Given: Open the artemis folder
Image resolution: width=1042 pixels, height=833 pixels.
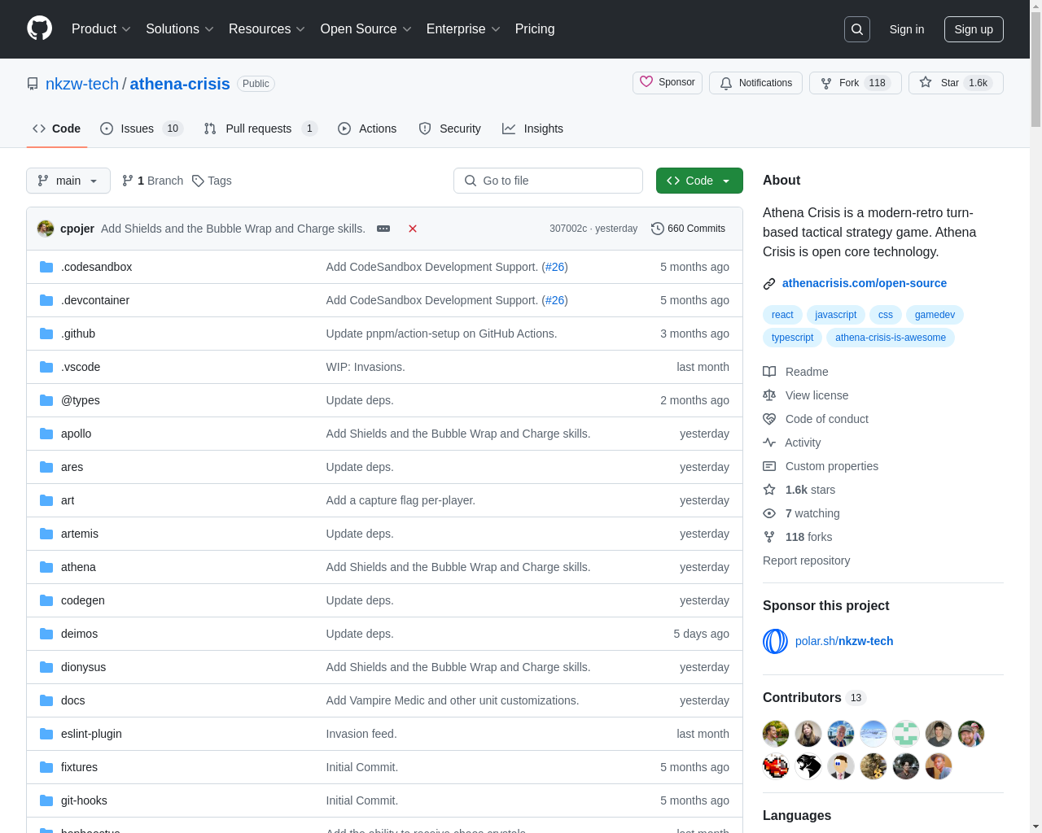Looking at the screenshot, I should tap(80, 534).
